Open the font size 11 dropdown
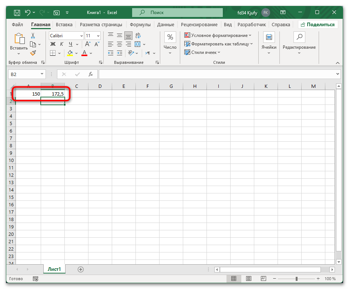Viewport: 349px width, 289px height. click(98, 36)
